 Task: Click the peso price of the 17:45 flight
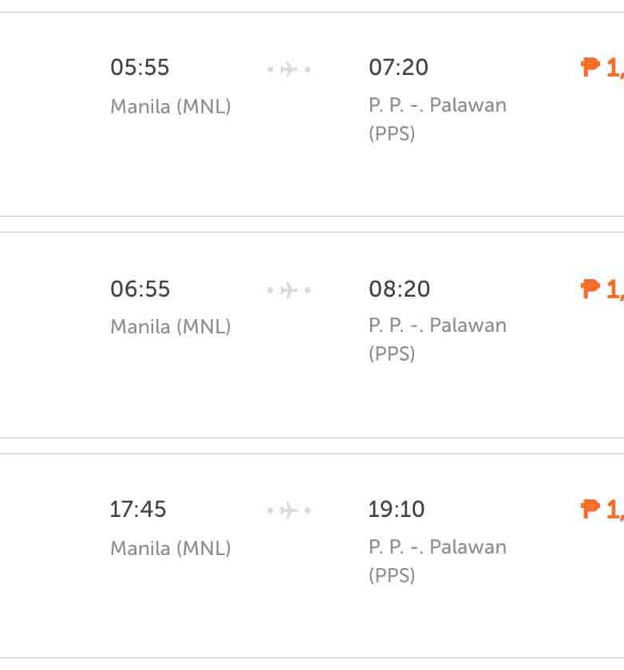click(602, 509)
